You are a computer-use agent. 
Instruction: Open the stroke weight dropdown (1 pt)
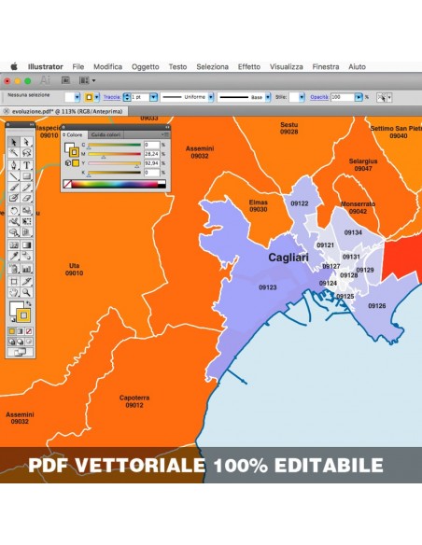click(x=153, y=97)
